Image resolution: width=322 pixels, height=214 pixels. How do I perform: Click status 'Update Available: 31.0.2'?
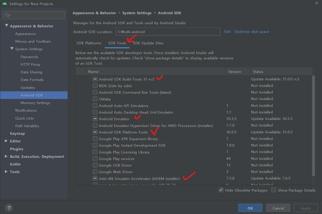click(272, 132)
